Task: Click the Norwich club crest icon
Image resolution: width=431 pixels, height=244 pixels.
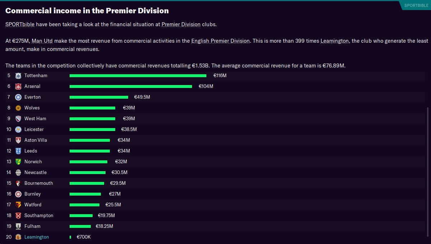Action: click(x=18, y=162)
